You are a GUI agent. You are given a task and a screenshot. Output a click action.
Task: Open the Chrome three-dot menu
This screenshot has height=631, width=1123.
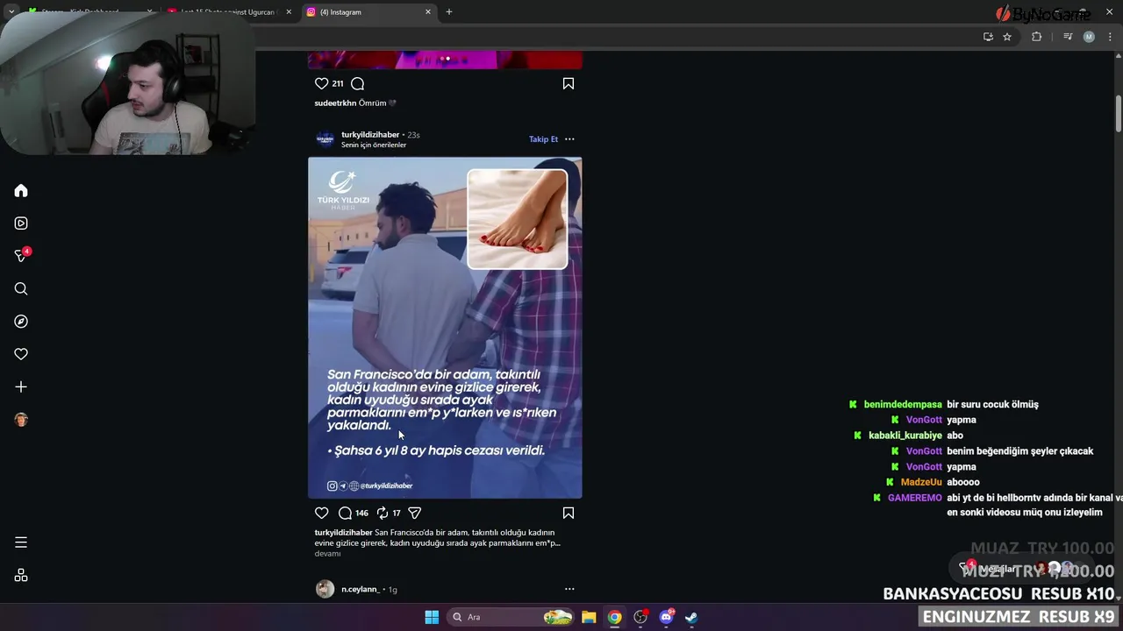click(x=1110, y=37)
